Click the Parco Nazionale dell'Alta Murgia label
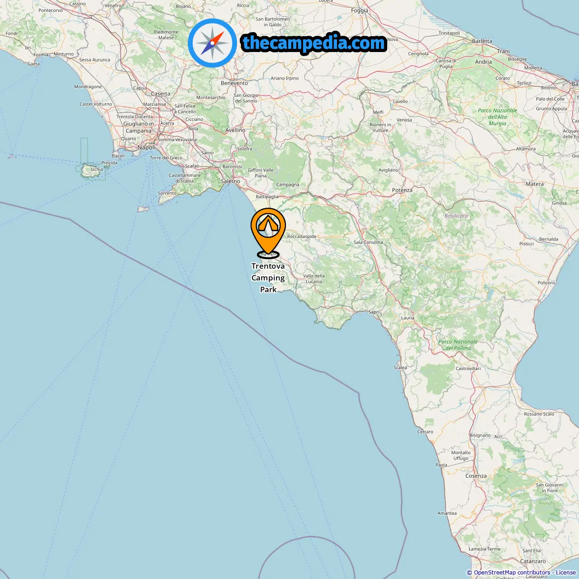 pos(497,117)
